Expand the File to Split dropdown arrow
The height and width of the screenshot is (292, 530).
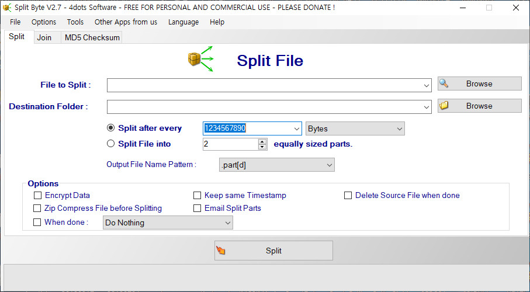click(x=427, y=85)
